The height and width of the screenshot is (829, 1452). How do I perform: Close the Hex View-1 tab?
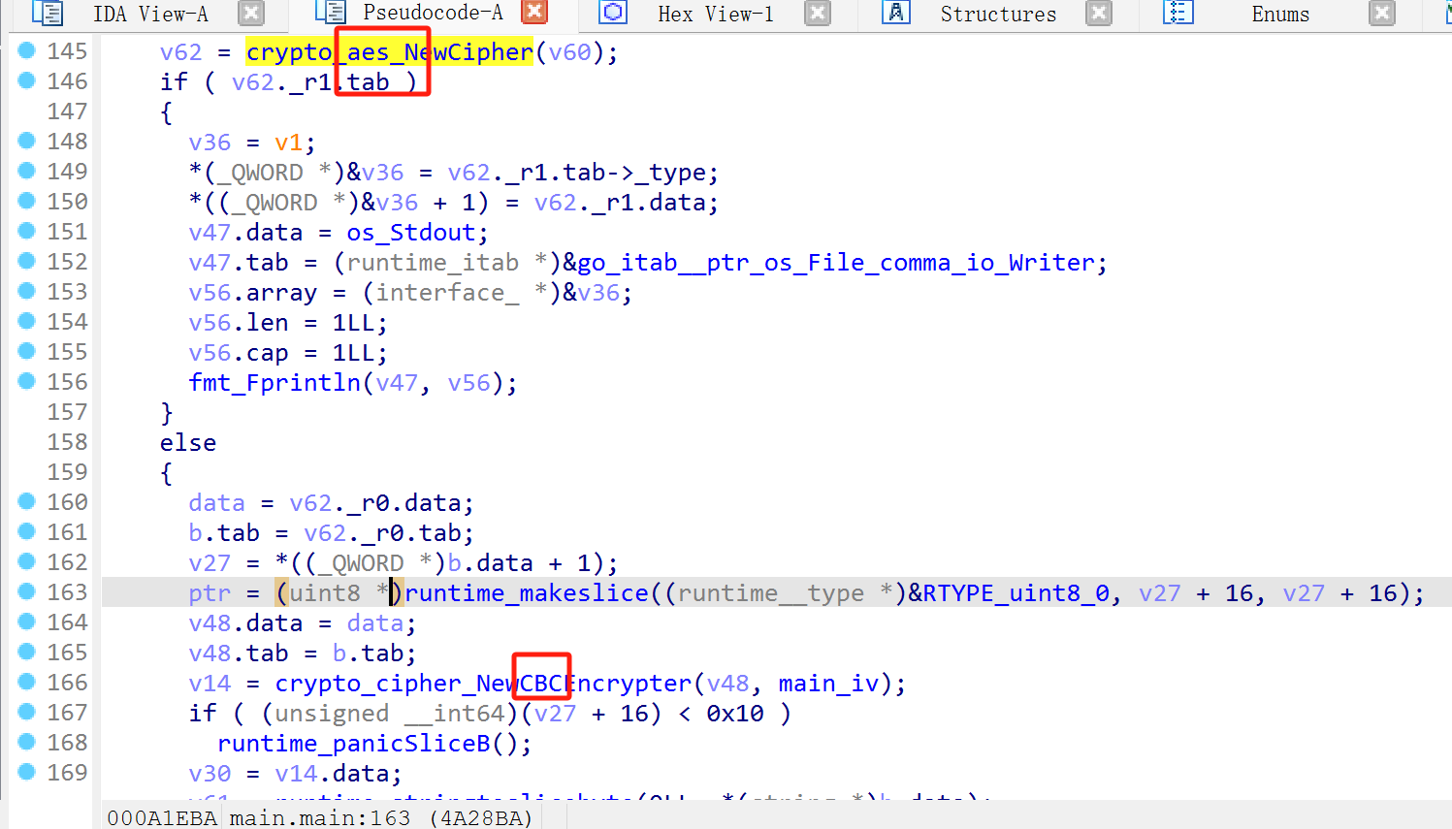[x=818, y=13]
